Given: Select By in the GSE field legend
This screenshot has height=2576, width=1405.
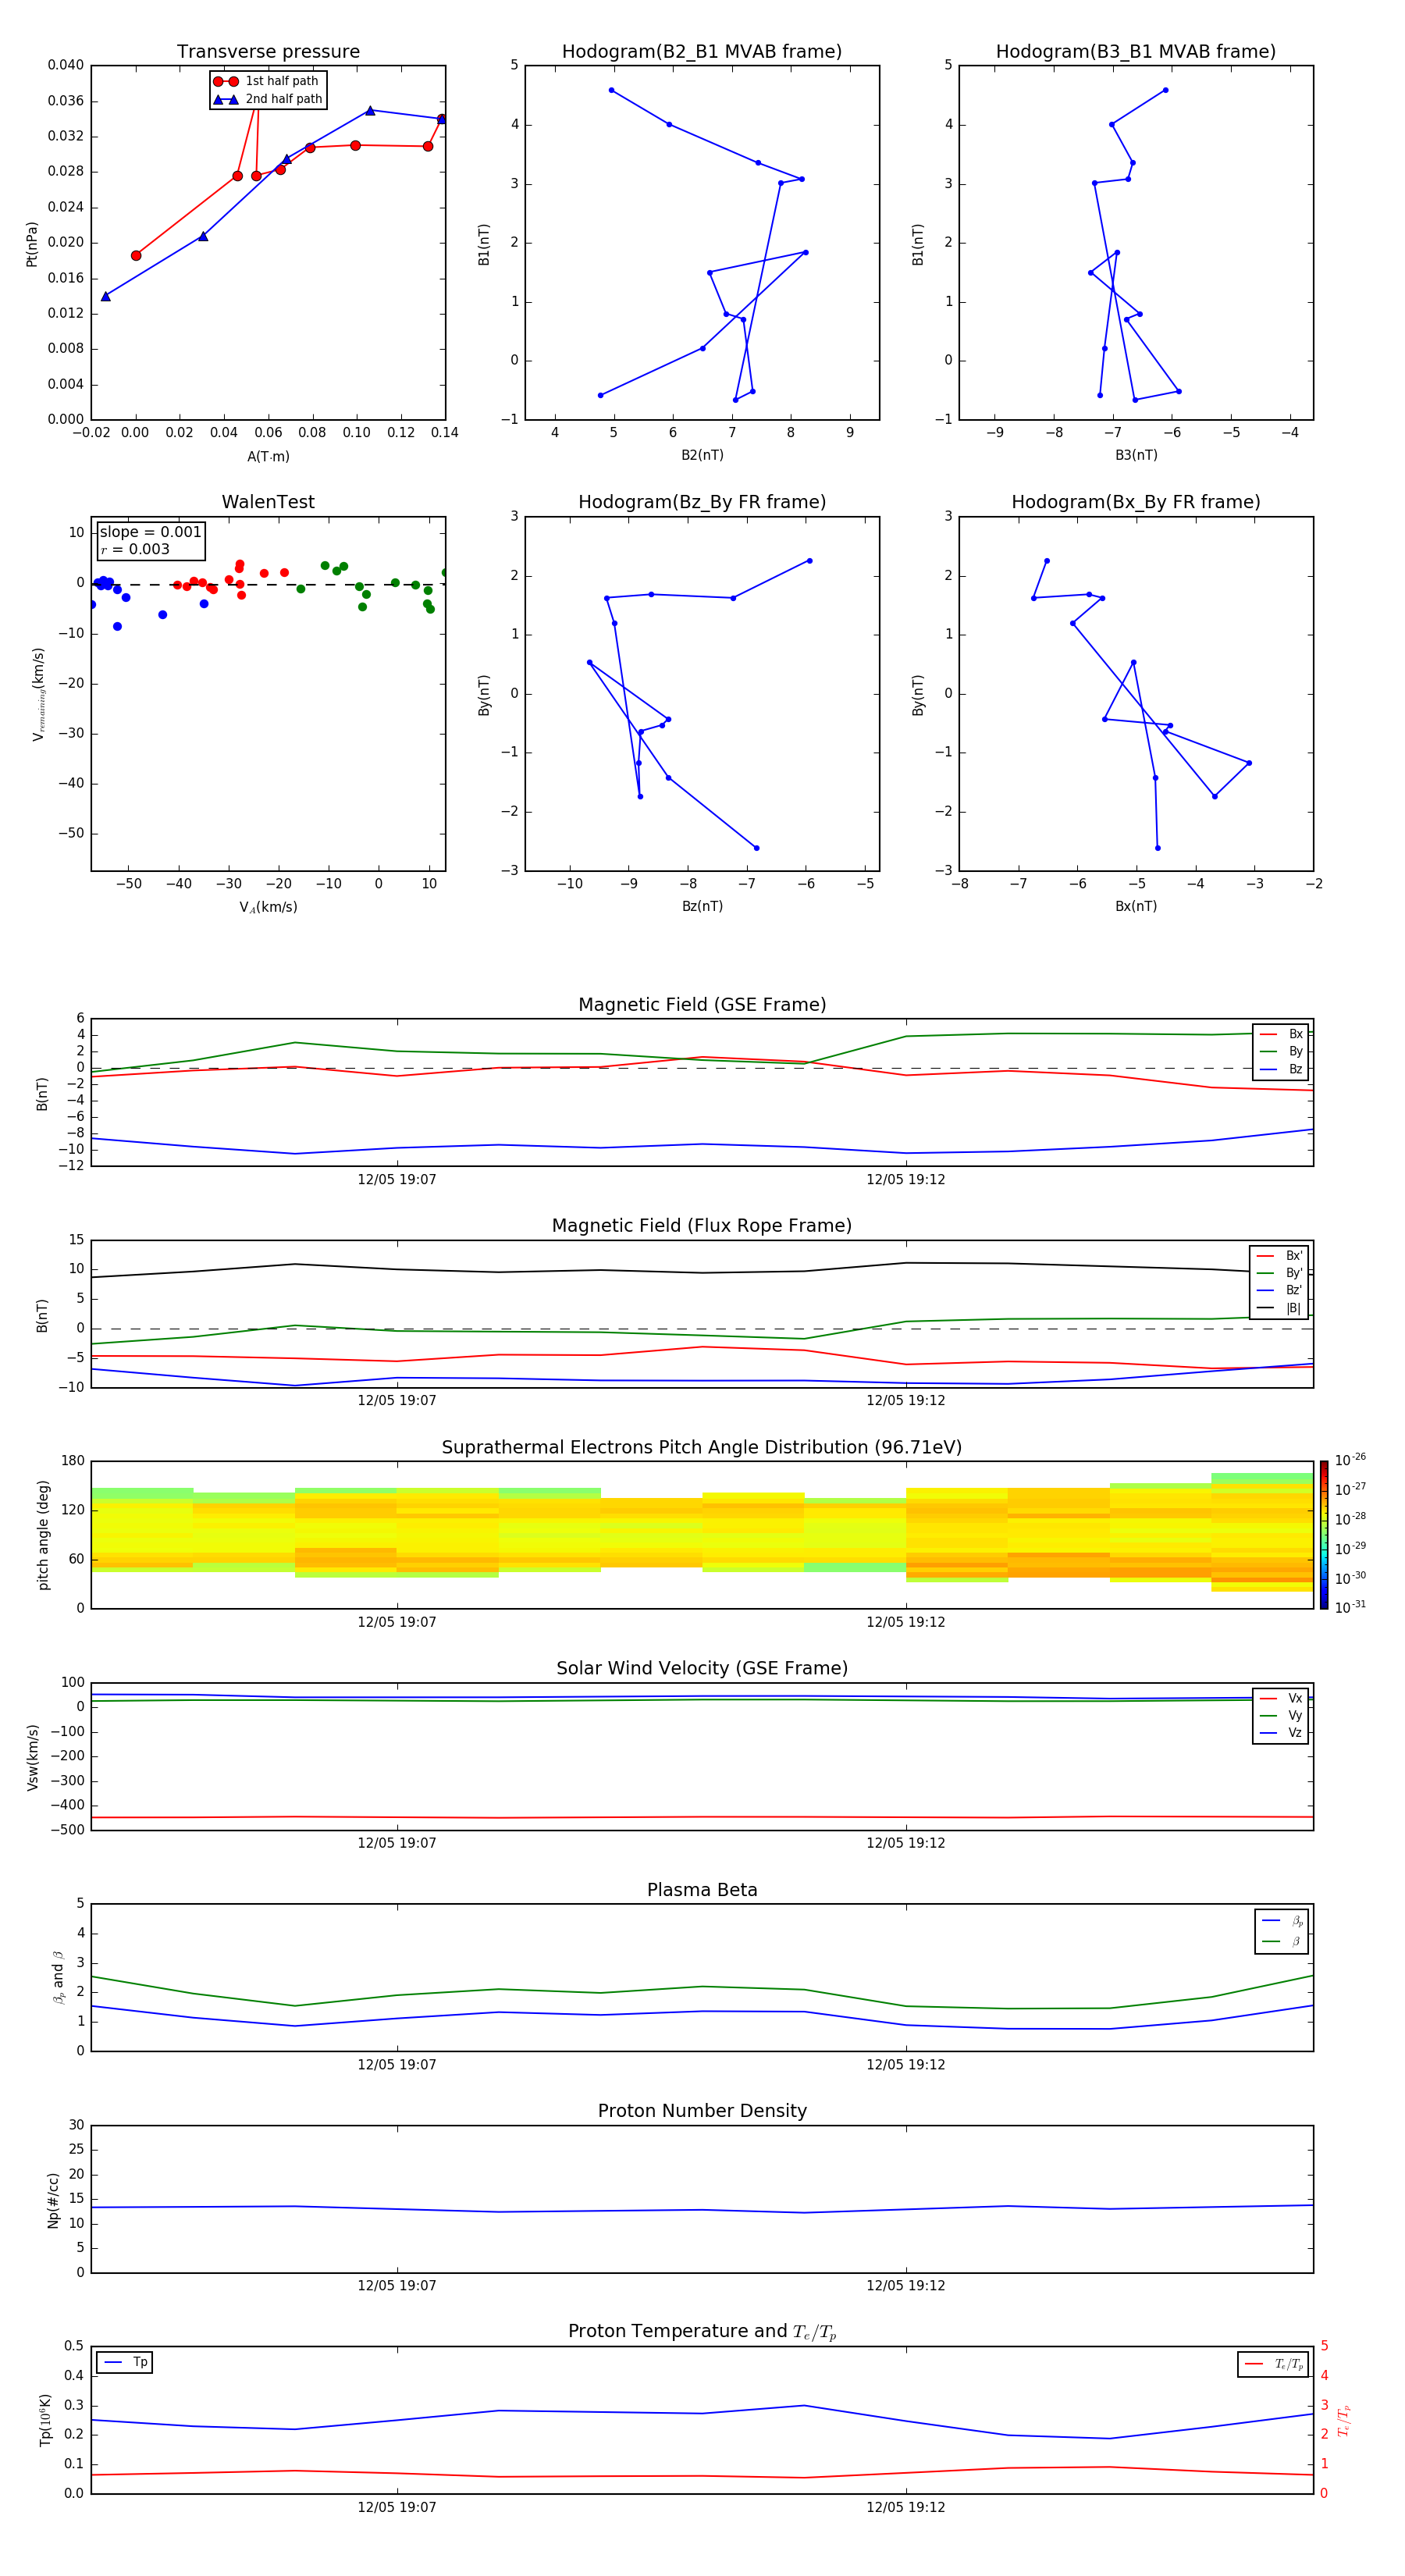Looking at the screenshot, I should [1281, 1051].
